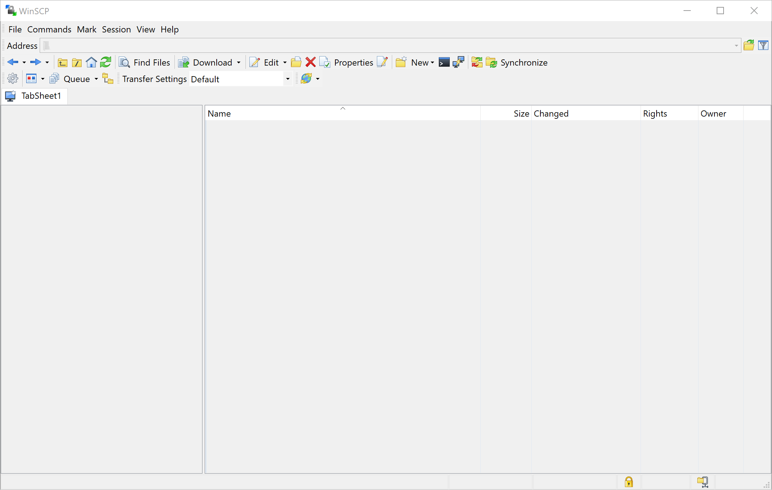
Task: Open the Commands menu
Action: click(49, 30)
